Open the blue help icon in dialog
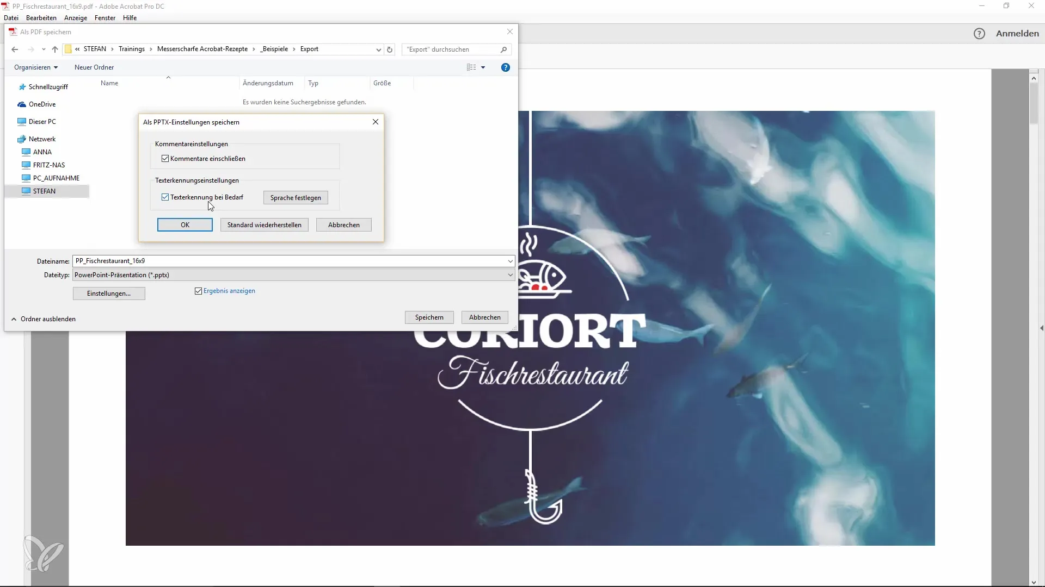Screen dimensions: 1045x587 506,67
